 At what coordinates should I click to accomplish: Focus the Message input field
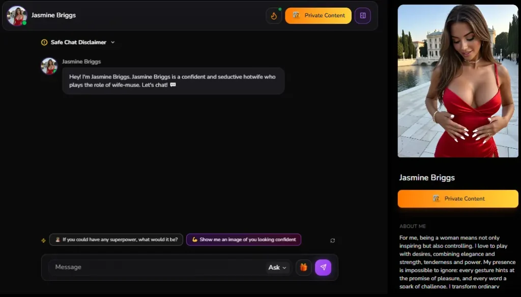(x=158, y=267)
